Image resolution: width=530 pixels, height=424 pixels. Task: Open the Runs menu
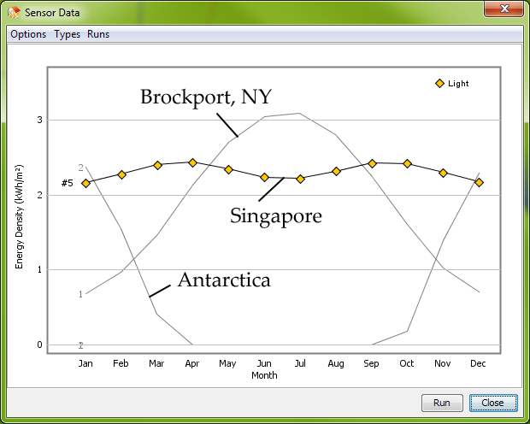coord(98,34)
